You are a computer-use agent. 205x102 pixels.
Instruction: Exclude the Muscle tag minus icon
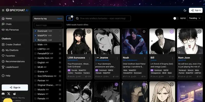[60, 90]
